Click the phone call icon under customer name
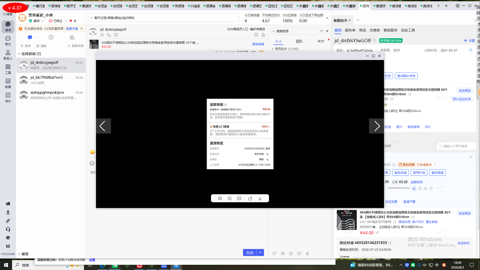480x270 pixels. tap(109, 35)
